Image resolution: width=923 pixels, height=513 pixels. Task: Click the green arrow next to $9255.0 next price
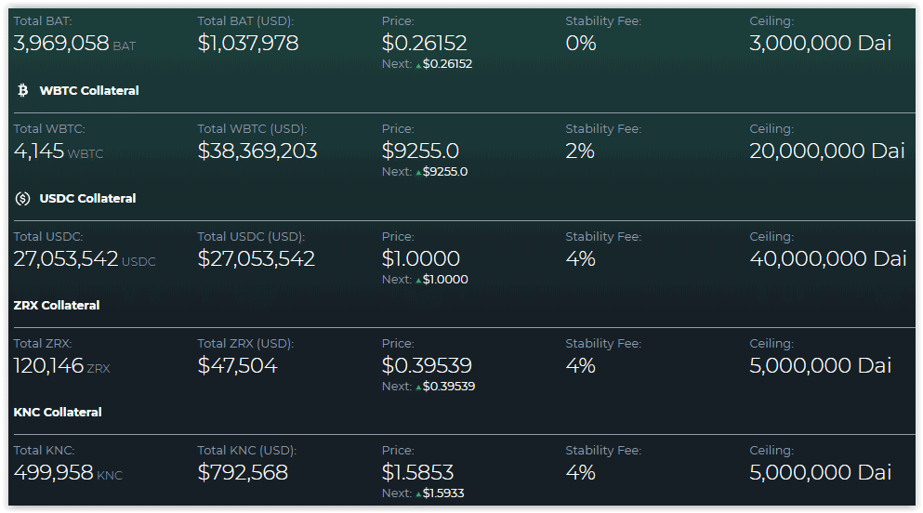[x=418, y=173]
